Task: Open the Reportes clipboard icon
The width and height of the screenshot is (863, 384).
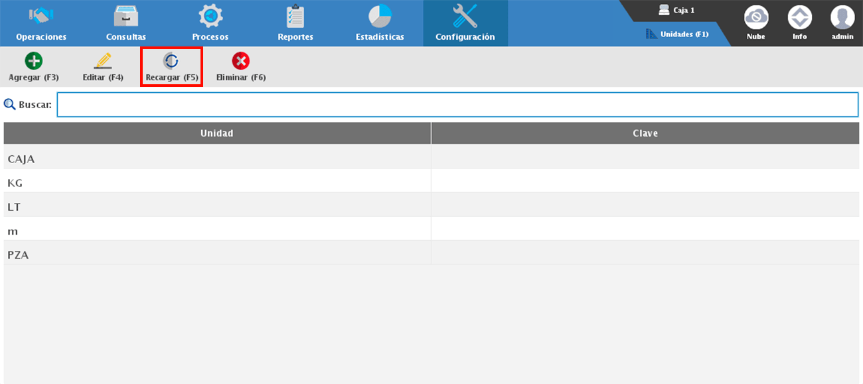Action: click(295, 16)
